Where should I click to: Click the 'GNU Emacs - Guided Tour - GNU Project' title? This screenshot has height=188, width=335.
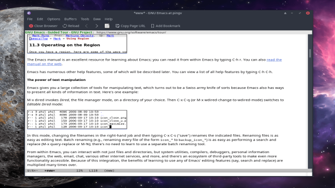coord(59,32)
